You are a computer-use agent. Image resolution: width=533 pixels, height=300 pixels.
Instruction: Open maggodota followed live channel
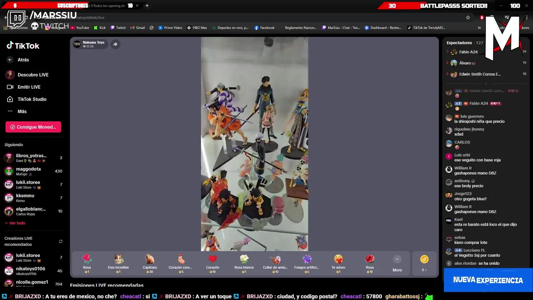tap(33, 171)
